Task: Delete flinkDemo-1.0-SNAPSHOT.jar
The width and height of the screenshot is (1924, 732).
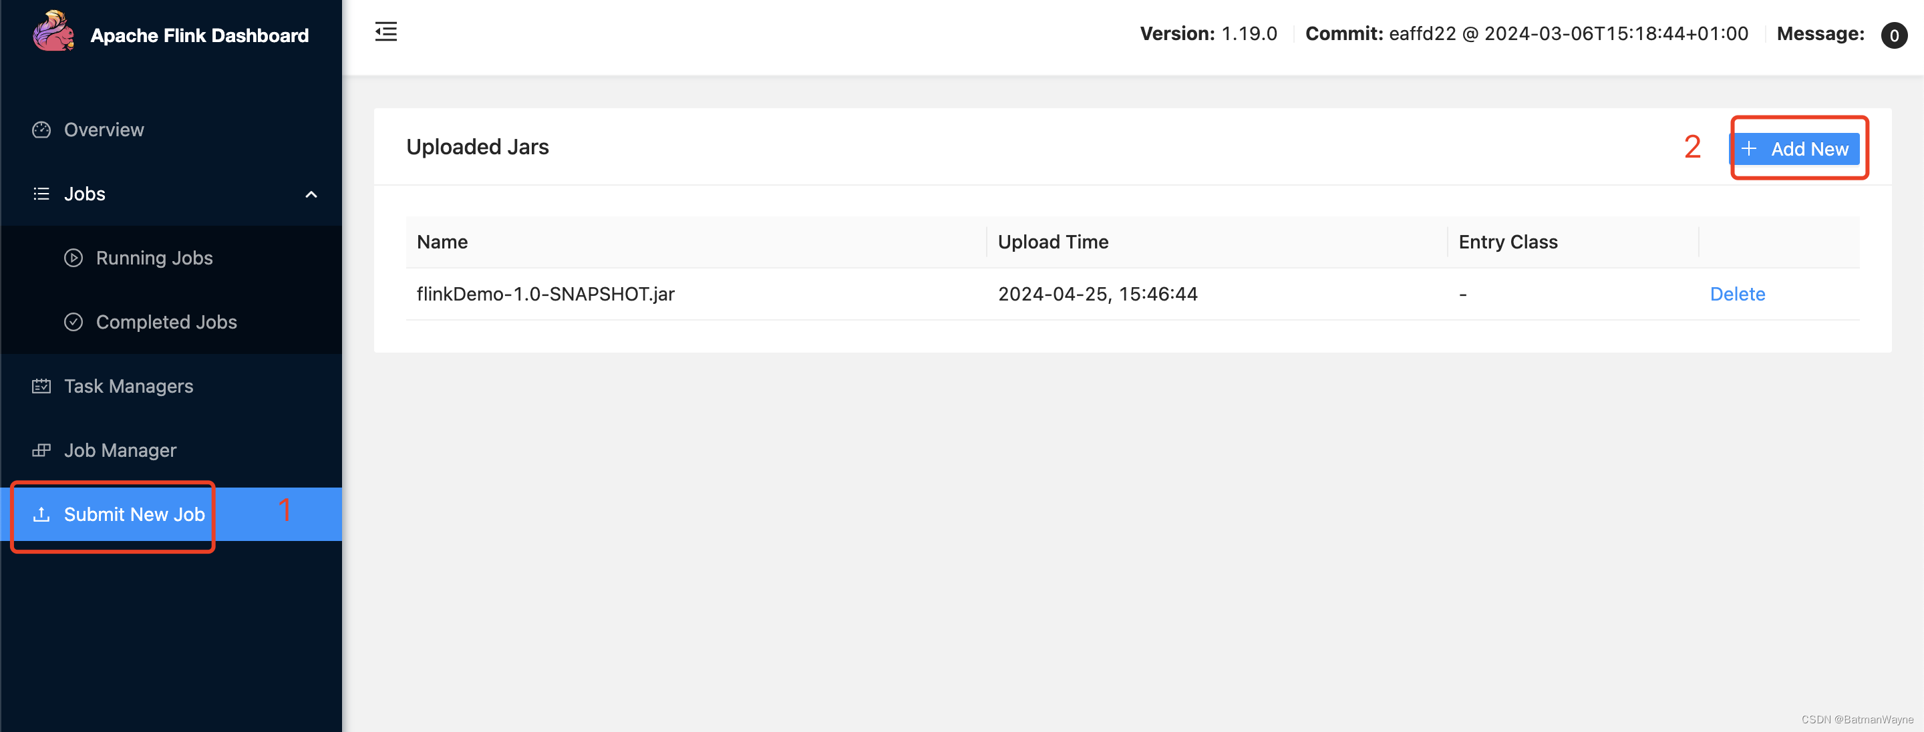Action: 1737,295
